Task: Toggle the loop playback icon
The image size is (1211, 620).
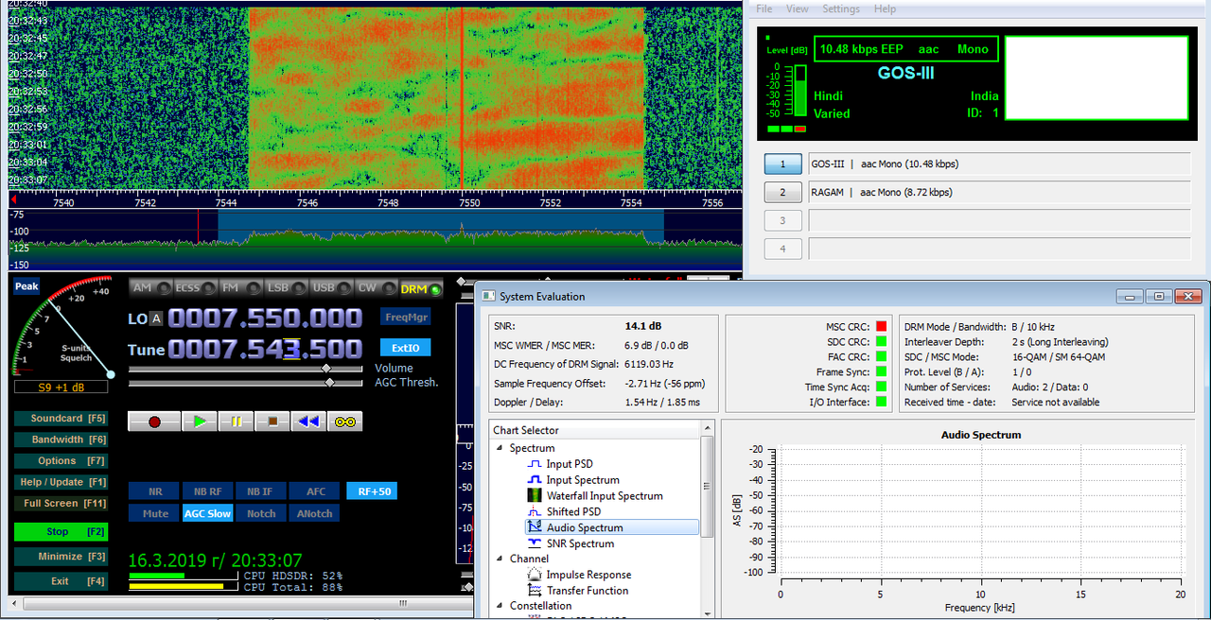Action: click(345, 422)
